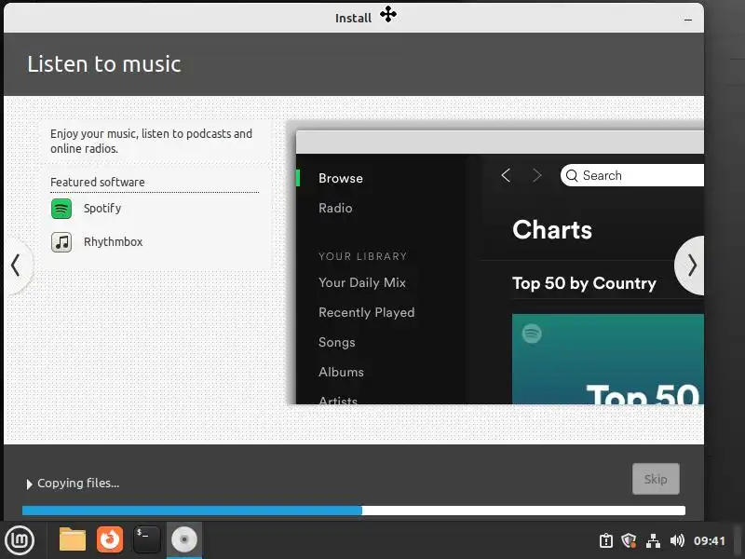Open the Files folder from the panel
Image resolution: width=745 pixels, height=559 pixels.
coord(73,539)
